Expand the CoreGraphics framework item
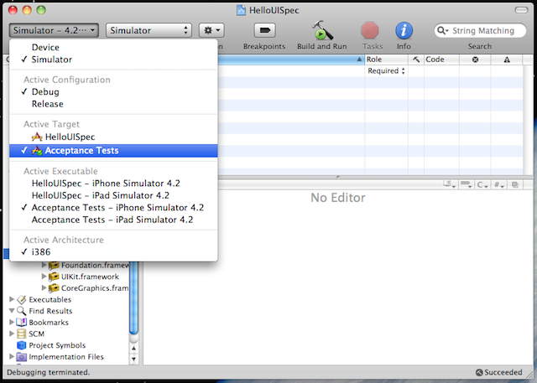 pos(44,288)
